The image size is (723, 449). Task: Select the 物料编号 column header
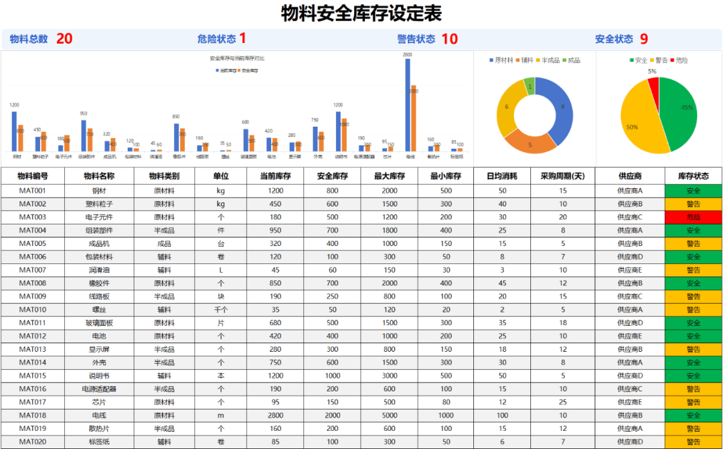click(33, 176)
